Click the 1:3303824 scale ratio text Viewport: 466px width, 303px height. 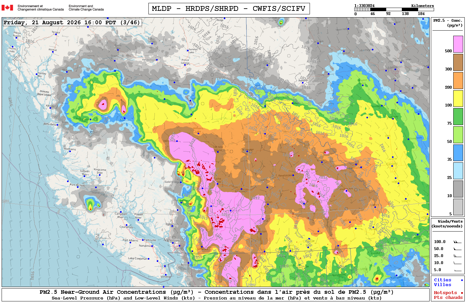[x=365, y=6]
